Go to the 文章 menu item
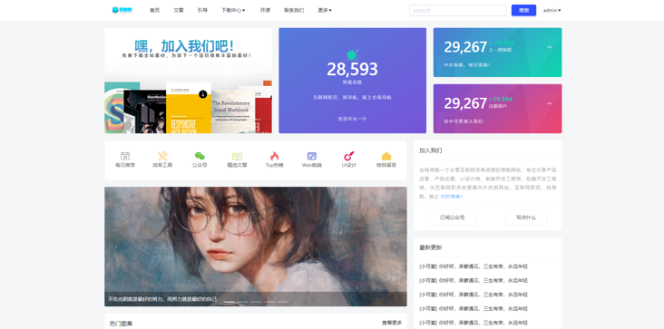 179,10
